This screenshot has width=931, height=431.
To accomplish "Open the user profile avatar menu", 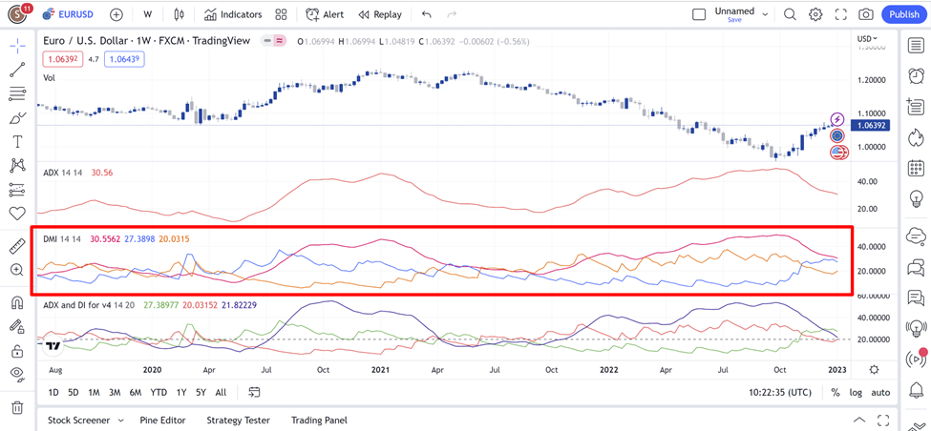I will pyautogui.click(x=19, y=14).
